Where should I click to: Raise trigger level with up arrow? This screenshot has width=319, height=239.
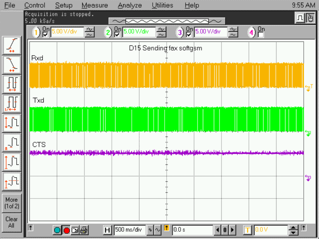click(293, 228)
